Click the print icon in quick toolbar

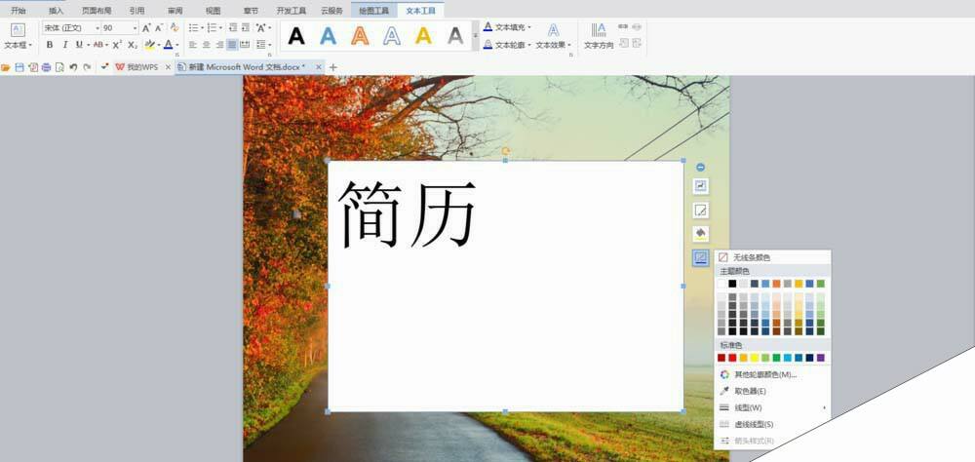46,67
